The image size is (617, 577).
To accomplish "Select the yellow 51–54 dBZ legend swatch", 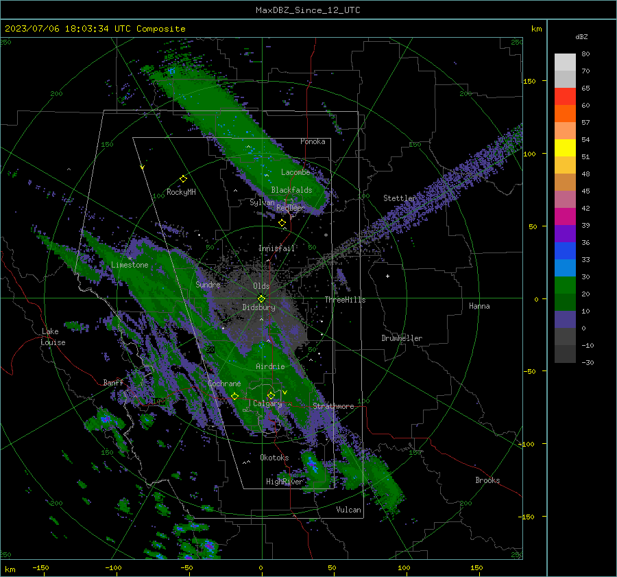I will pyautogui.click(x=565, y=148).
